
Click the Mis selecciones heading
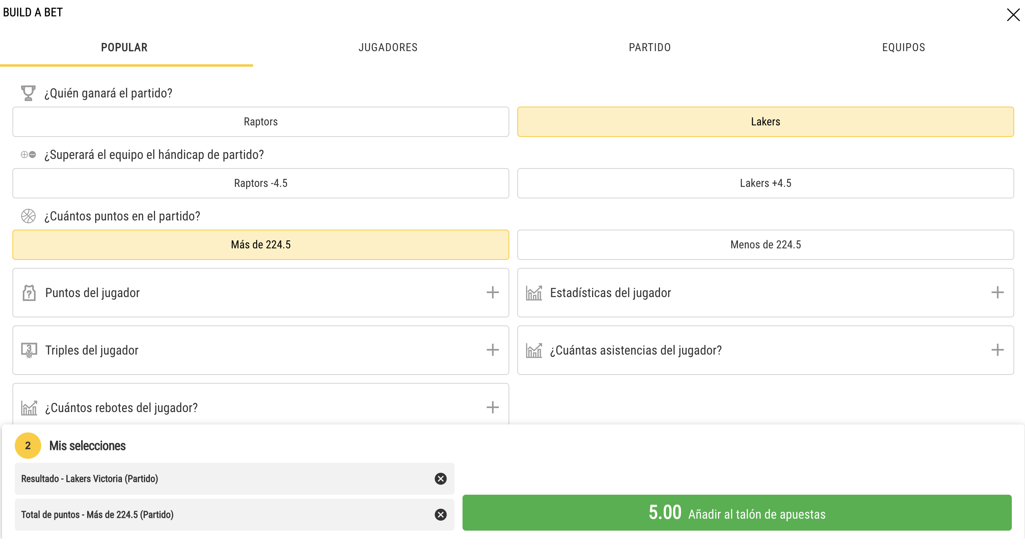(x=88, y=446)
